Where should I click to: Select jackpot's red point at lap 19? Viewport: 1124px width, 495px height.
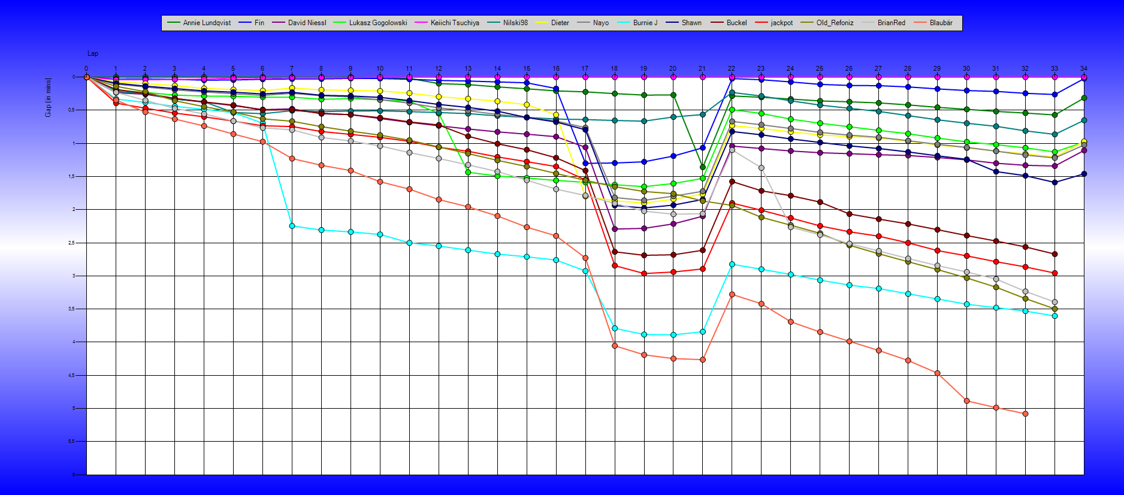coord(644,273)
